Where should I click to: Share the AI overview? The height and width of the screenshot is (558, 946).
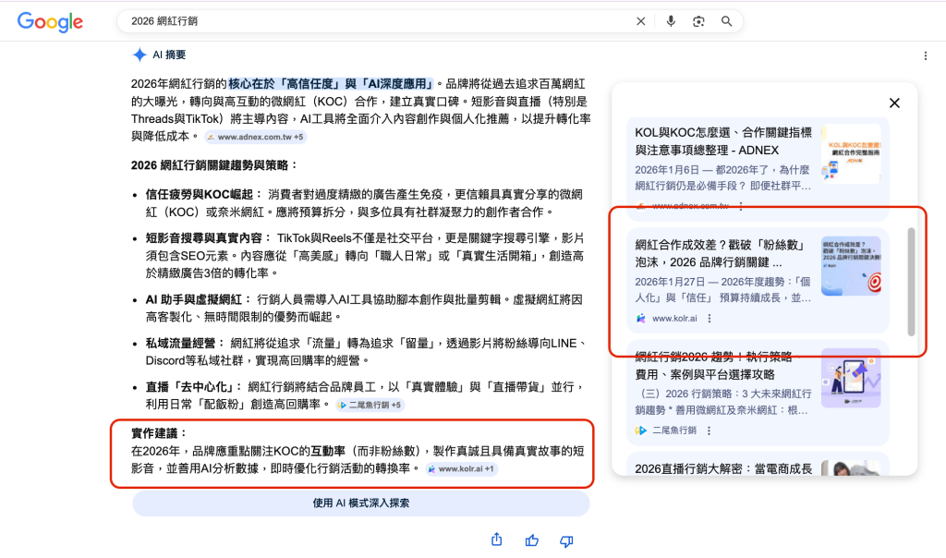[x=497, y=540]
